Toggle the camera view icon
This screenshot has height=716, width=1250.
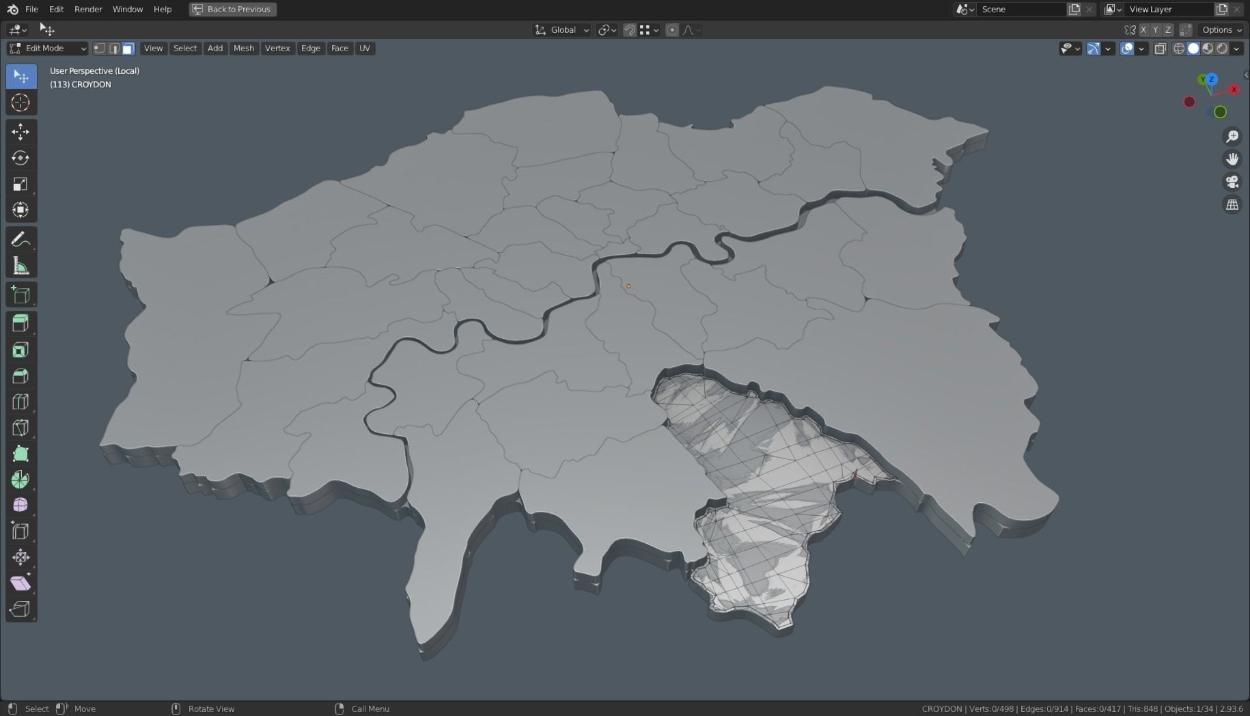[x=1232, y=182]
